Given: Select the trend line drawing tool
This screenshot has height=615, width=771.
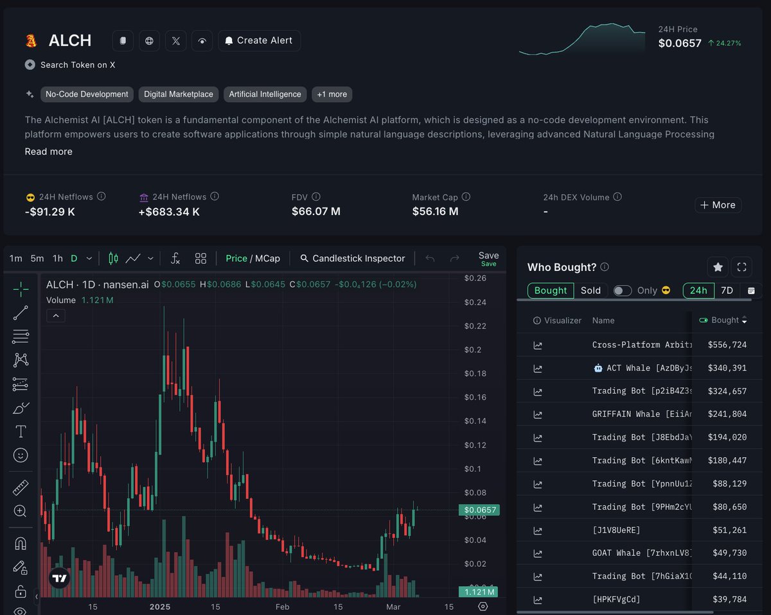Looking at the screenshot, I should (x=21, y=313).
